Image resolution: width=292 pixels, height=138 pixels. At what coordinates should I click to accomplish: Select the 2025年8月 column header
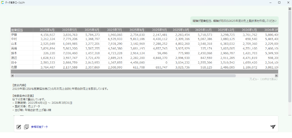point(134,30)
